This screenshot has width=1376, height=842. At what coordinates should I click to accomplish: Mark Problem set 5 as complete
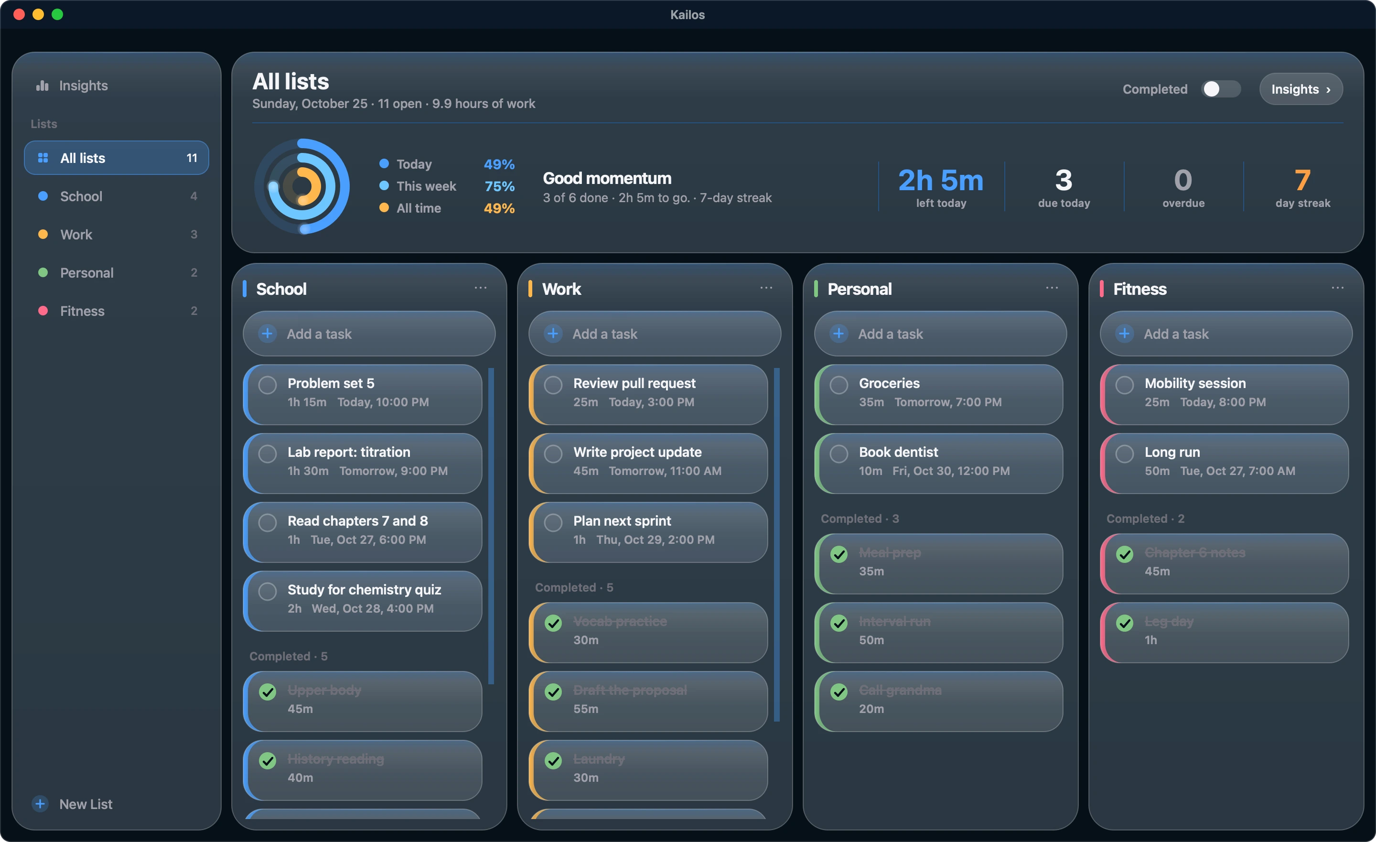pyautogui.click(x=268, y=385)
